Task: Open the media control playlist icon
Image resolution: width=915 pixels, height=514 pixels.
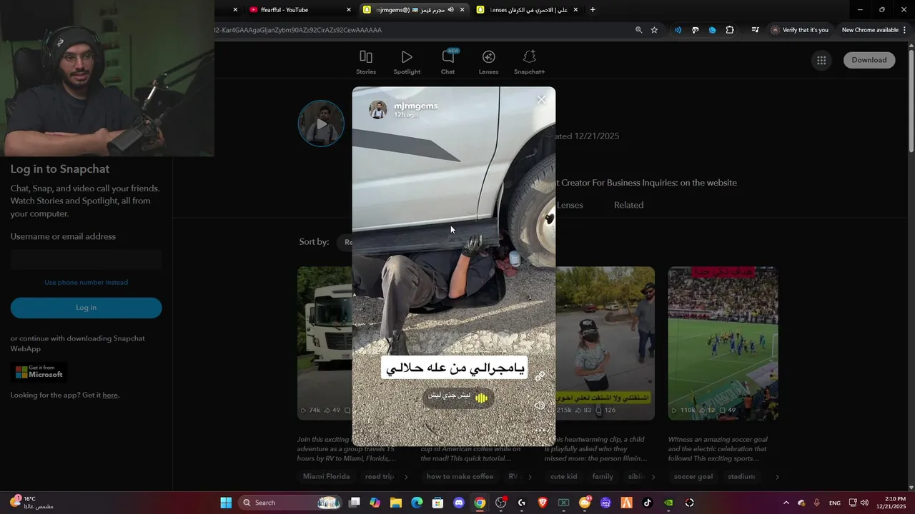Action: point(755,30)
